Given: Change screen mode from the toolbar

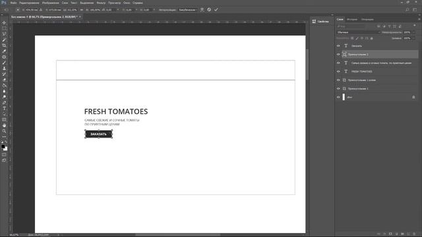Looking at the screenshot, I should (x=4, y=160).
